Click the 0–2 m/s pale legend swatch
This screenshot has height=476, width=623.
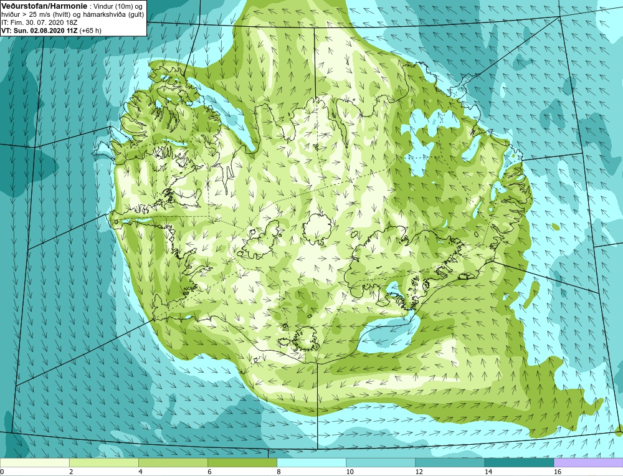point(34,462)
